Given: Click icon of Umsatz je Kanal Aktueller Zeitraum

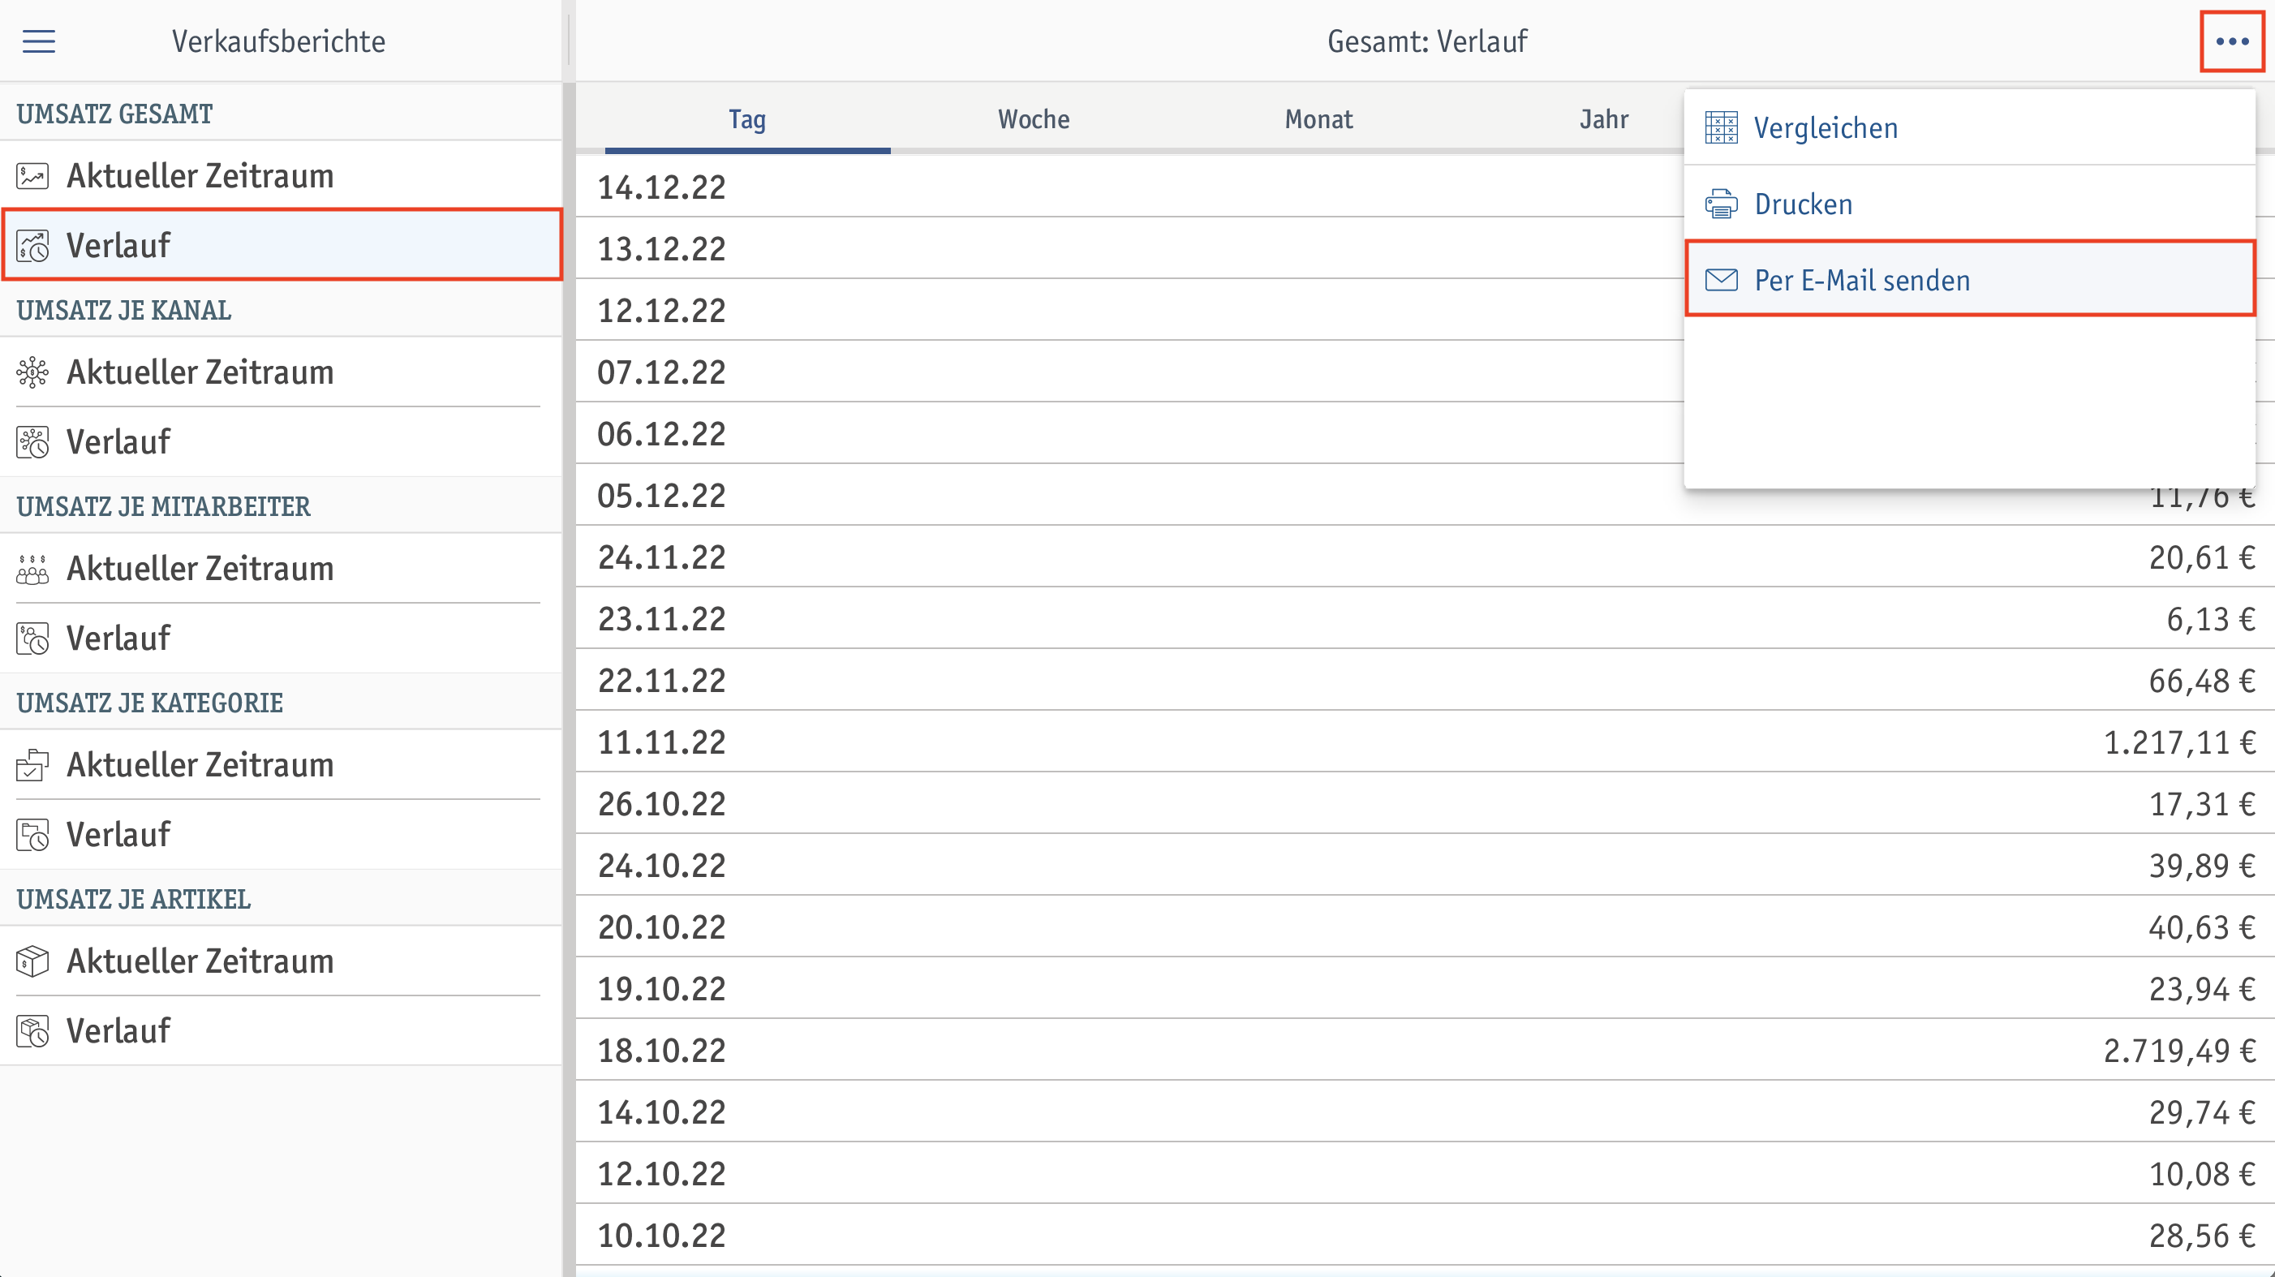Looking at the screenshot, I should [x=32, y=372].
